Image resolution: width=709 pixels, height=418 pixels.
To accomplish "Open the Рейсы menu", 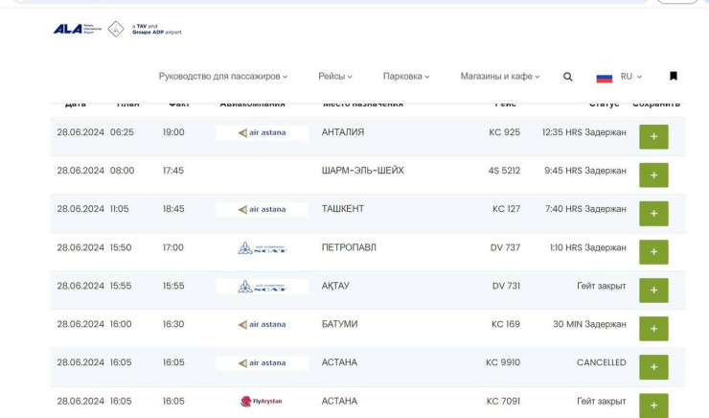I will click(335, 77).
